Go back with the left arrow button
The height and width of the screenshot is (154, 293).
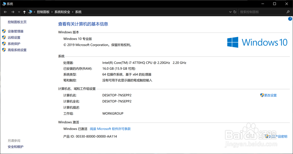coord(5,12)
